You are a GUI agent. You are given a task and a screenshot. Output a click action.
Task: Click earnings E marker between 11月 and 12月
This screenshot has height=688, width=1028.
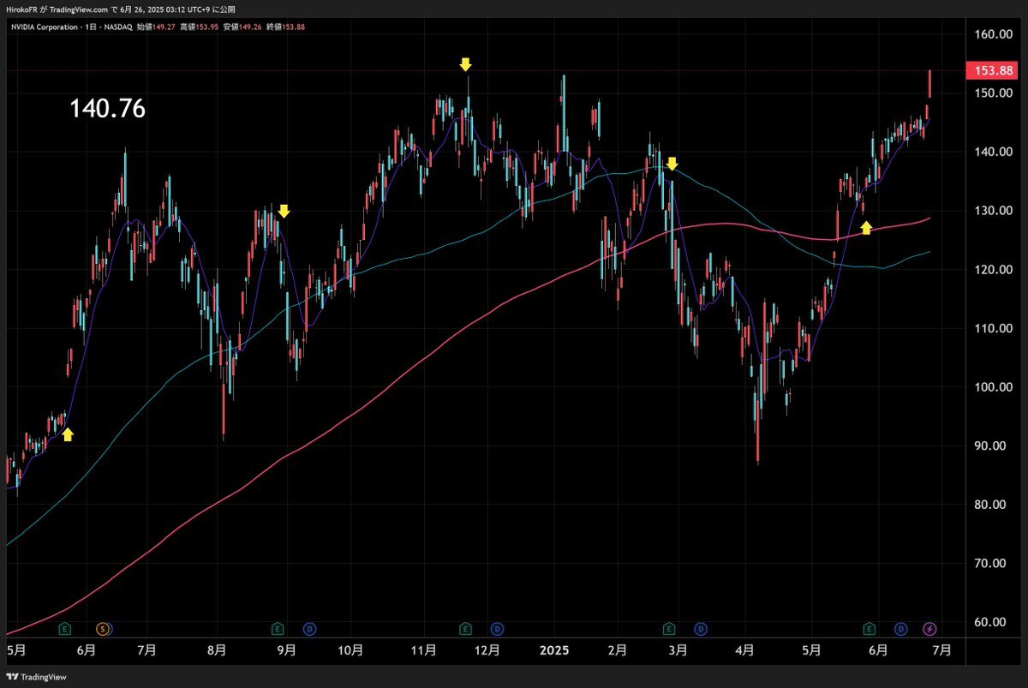[x=465, y=629]
